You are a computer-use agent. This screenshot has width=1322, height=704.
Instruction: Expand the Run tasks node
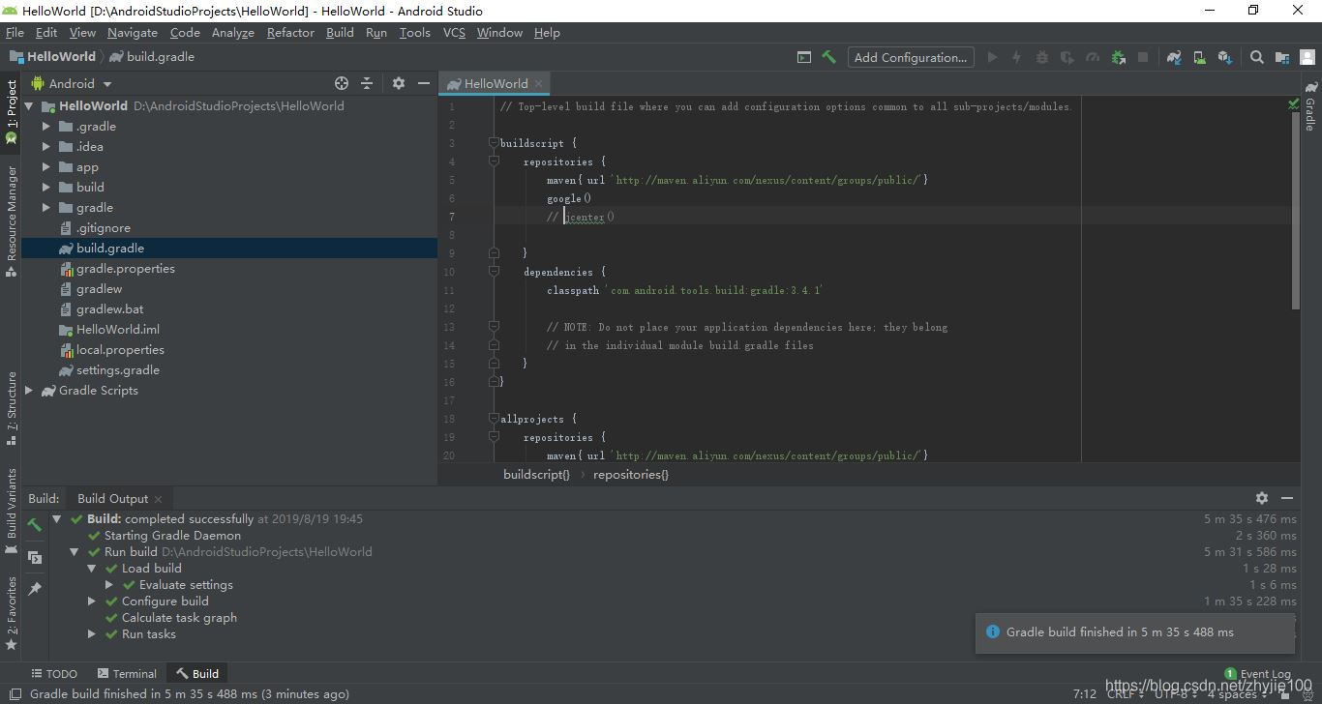click(x=91, y=634)
